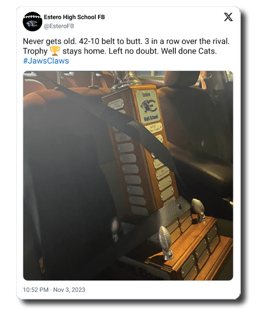
Task: Open Estero High School FB profile avatar
Action: (32, 21)
